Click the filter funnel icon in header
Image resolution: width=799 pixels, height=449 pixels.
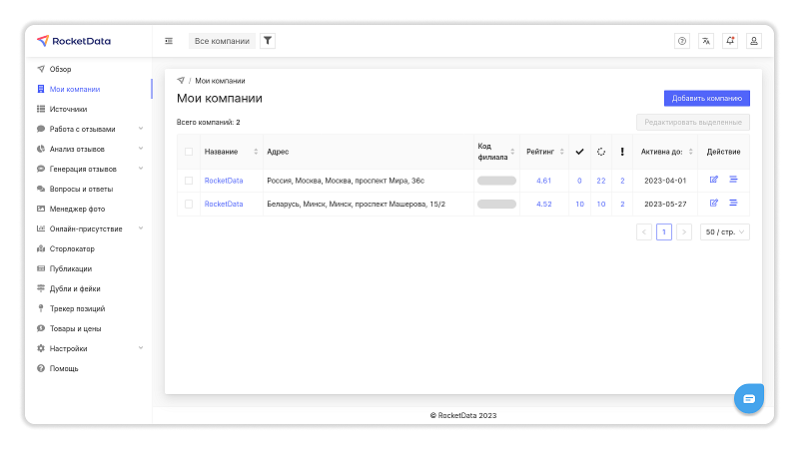click(268, 41)
